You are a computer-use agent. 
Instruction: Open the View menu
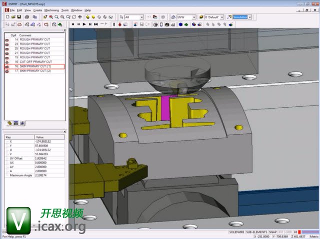[27, 10]
